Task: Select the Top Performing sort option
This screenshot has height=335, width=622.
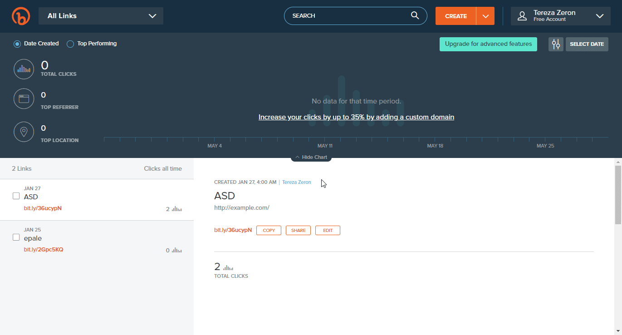Action: pos(70,44)
